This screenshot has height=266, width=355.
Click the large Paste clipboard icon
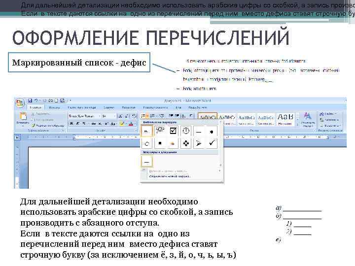tap(23, 116)
